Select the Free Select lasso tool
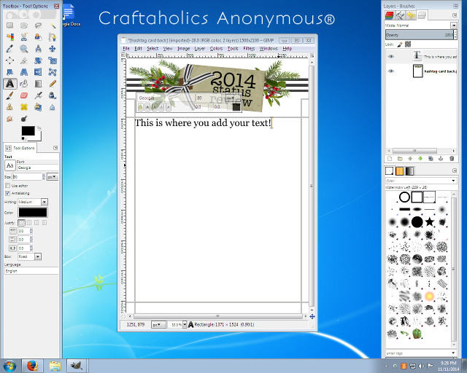 (38, 25)
